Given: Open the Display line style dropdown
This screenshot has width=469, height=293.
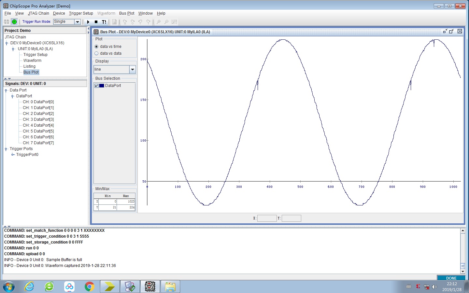Looking at the screenshot, I should pos(133,69).
